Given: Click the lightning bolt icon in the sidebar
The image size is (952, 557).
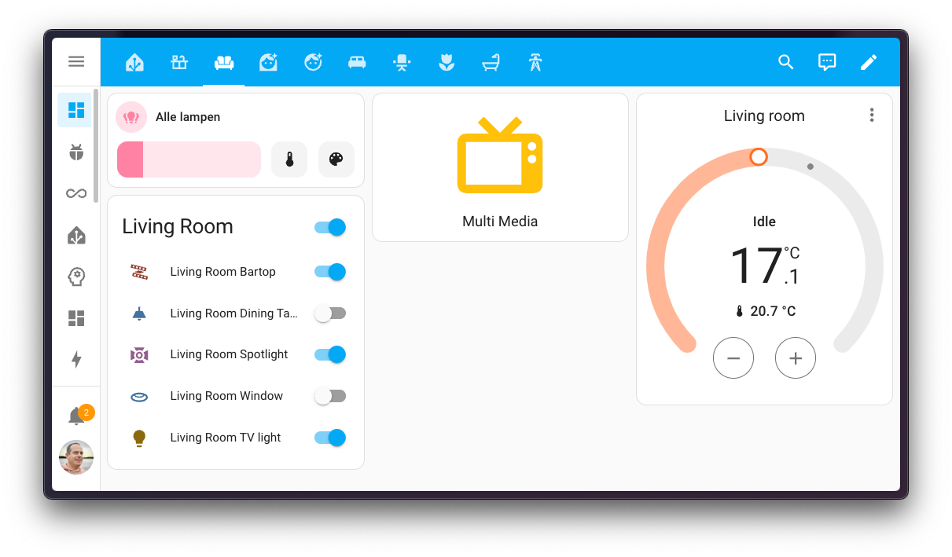Looking at the screenshot, I should click(75, 360).
